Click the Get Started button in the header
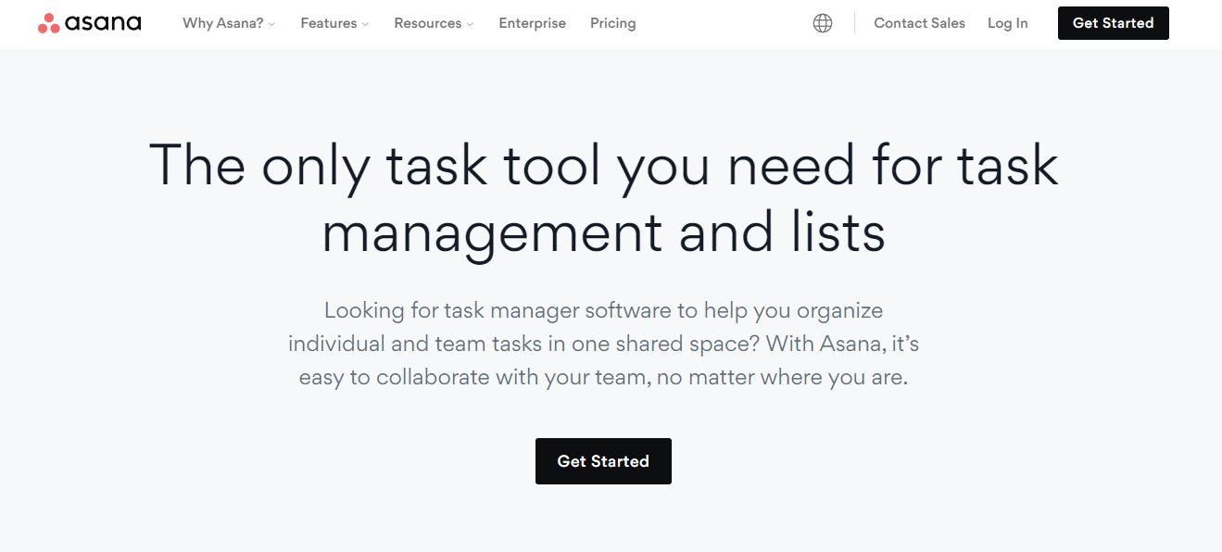Viewport: 1222px width, 552px height. (x=1113, y=23)
